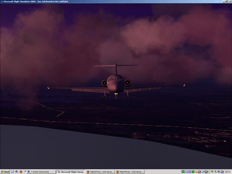The height and width of the screenshot is (174, 232).
Task: Open the Windows Start menu
Action: (5, 172)
